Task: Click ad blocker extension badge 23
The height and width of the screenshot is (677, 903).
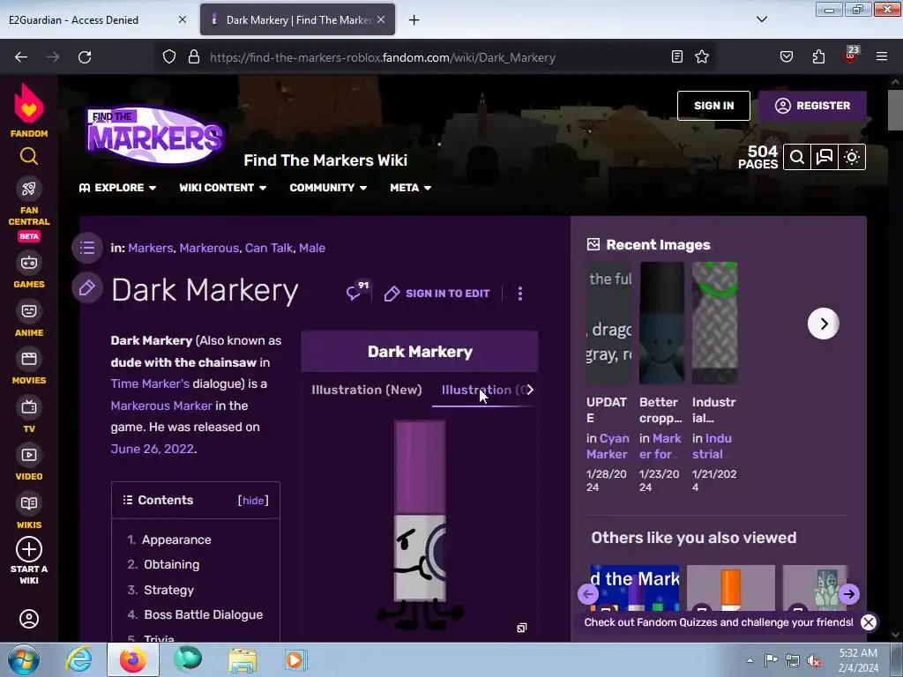Action: (x=851, y=56)
